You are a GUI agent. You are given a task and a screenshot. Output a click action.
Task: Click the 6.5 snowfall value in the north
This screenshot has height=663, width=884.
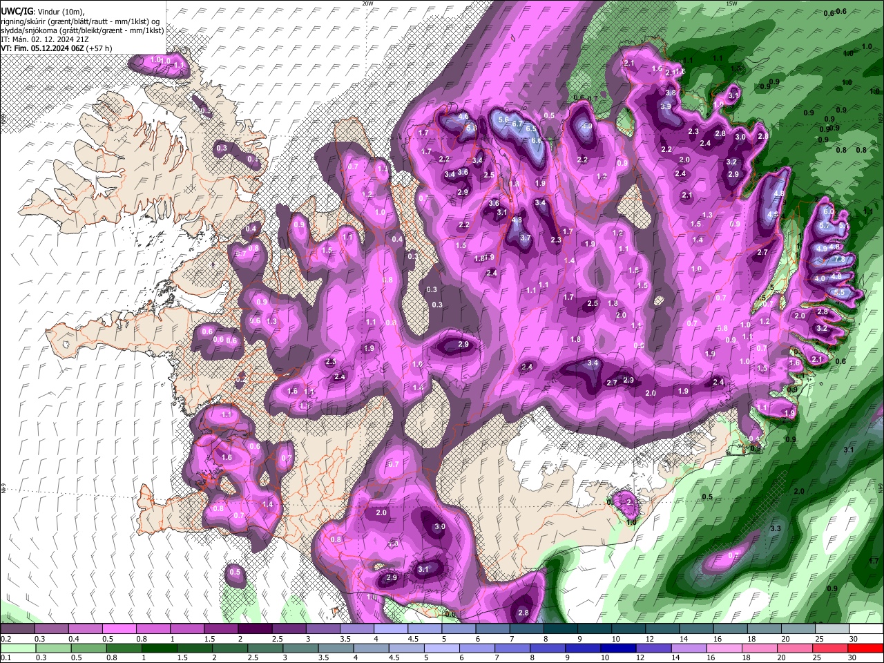coord(531,128)
